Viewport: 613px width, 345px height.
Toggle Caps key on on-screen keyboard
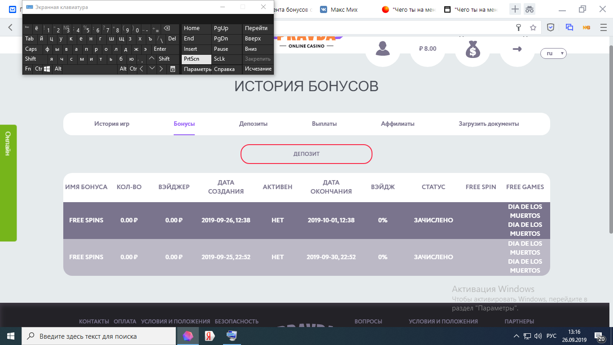click(31, 49)
